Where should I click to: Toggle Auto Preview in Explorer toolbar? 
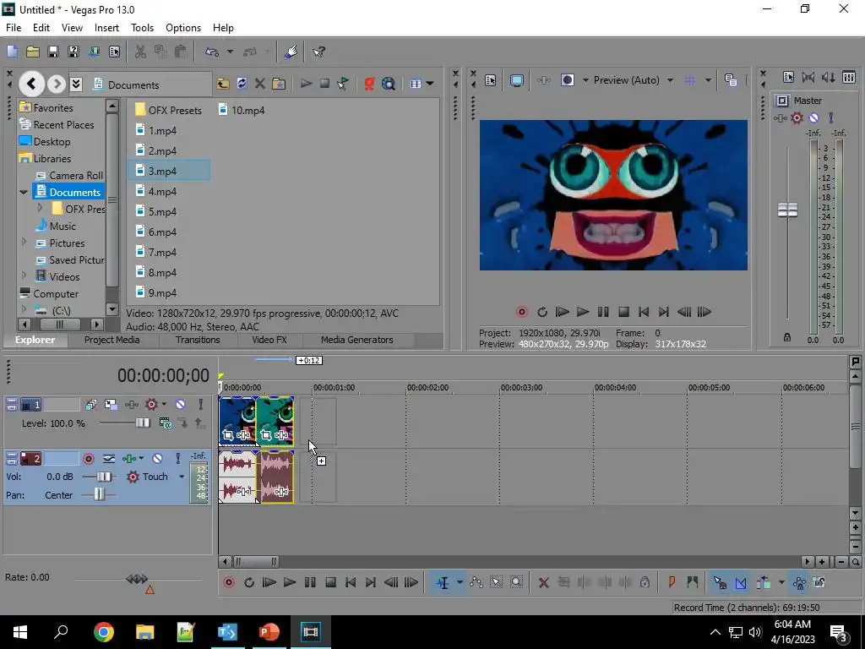click(343, 84)
